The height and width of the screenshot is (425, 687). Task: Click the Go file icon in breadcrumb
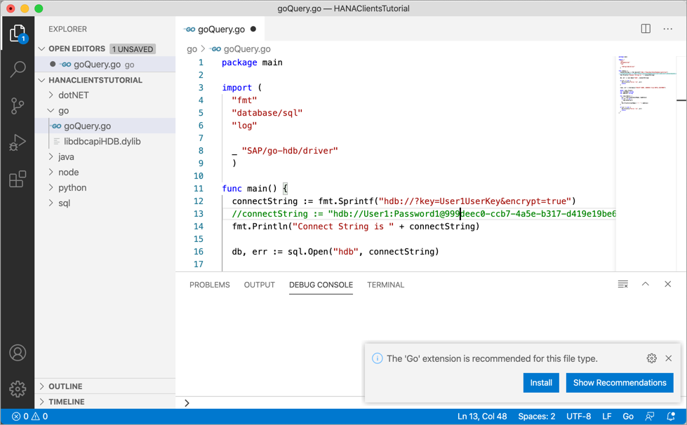216,49
